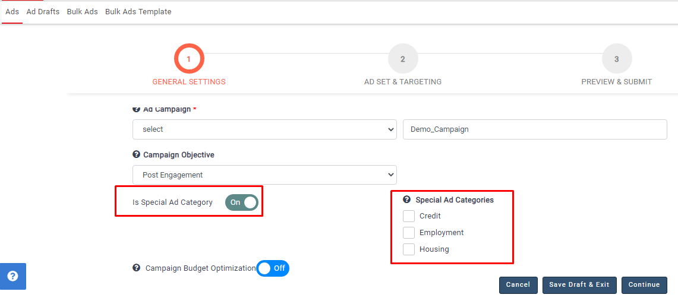
Task: Click the Continue button
Action: pos(644,285)
